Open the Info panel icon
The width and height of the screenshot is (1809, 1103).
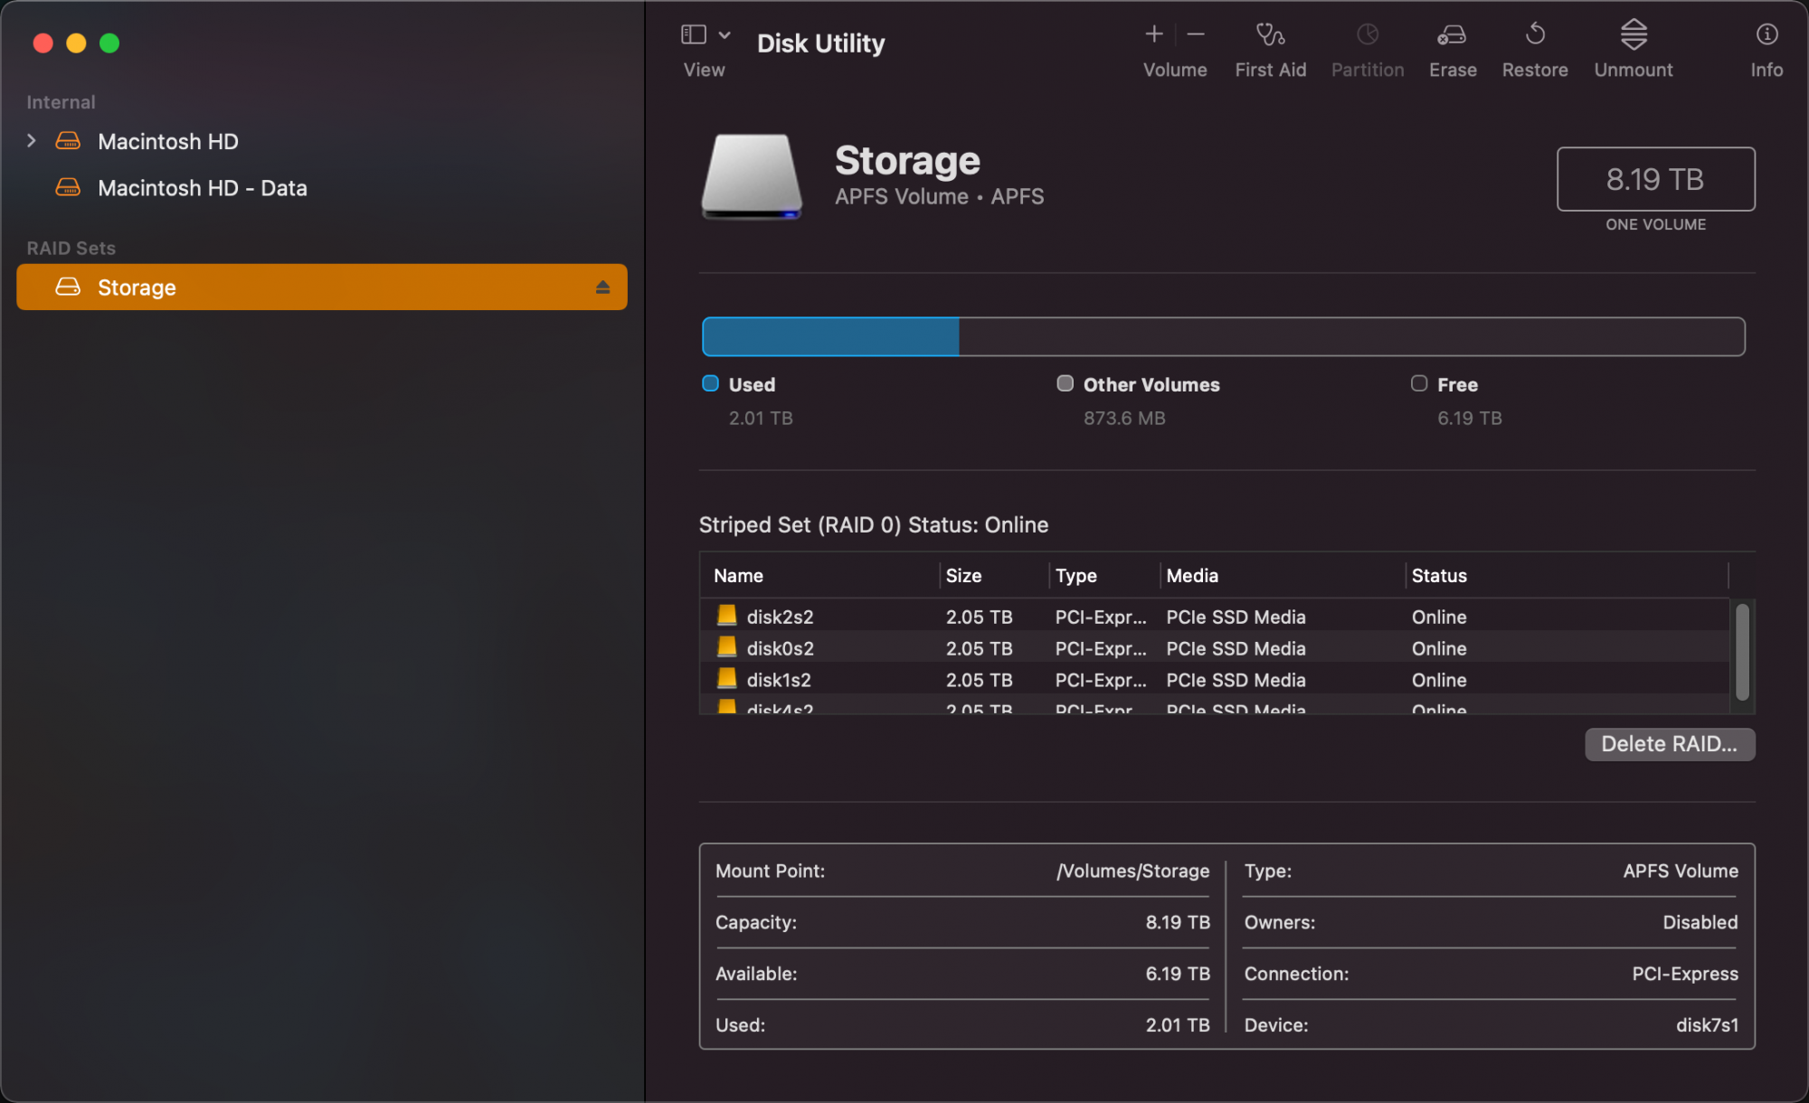[1766, 35]
